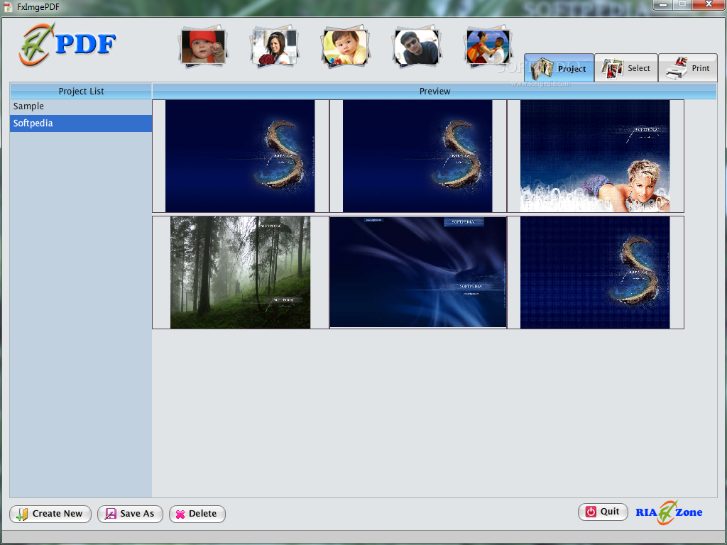The height and width of the screenshot is (545, 727).
Task: Open the RIA Zone logo link
Action: [x=669, y=512]
